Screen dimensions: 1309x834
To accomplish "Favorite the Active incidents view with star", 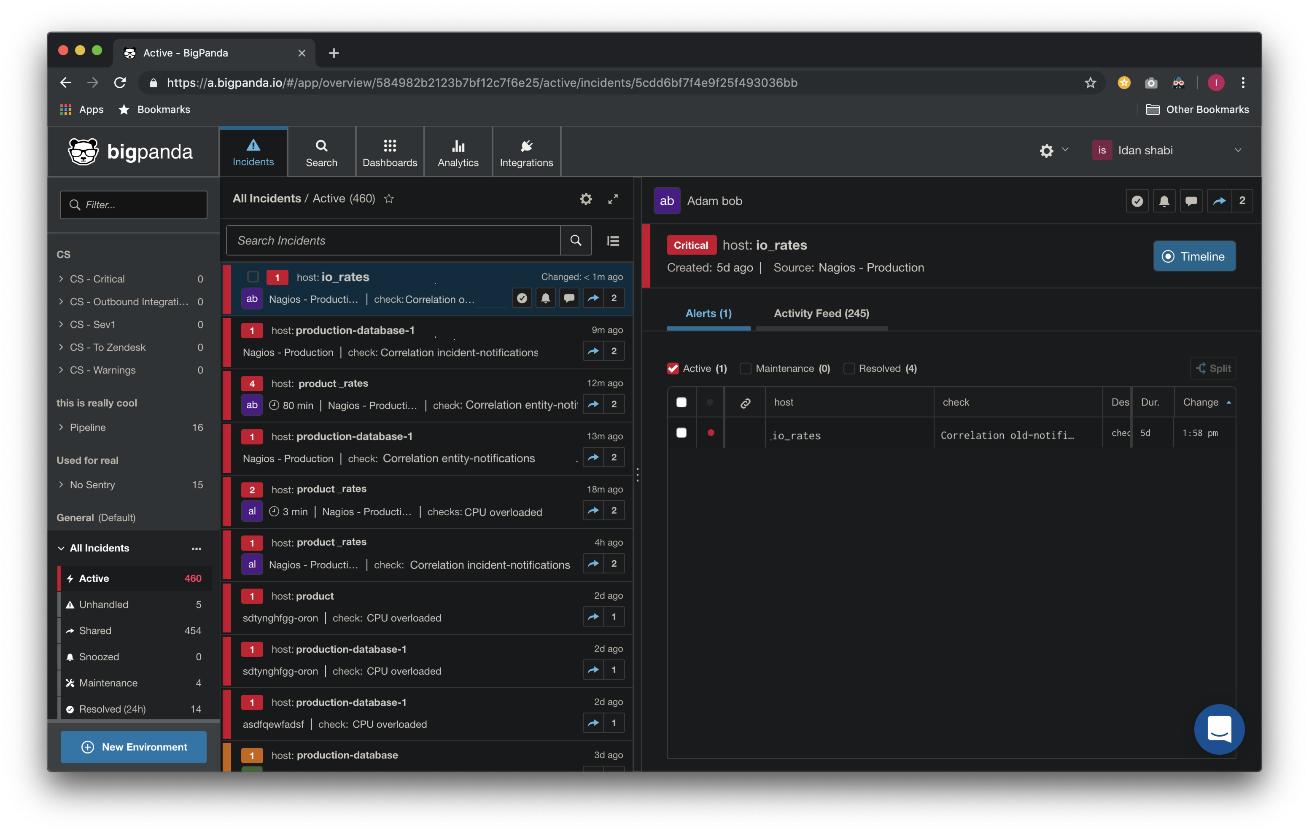I will pyautogui.click(x=389, y=199).
